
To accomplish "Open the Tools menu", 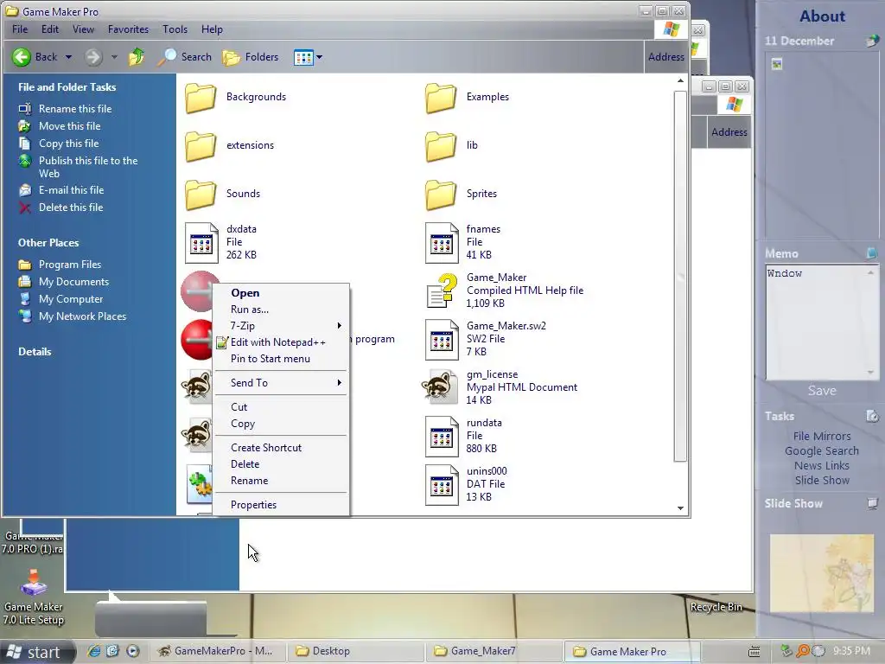I will (x=175, y=29).
